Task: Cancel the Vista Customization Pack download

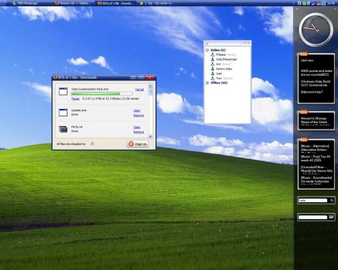Action: tap(139, 89)
